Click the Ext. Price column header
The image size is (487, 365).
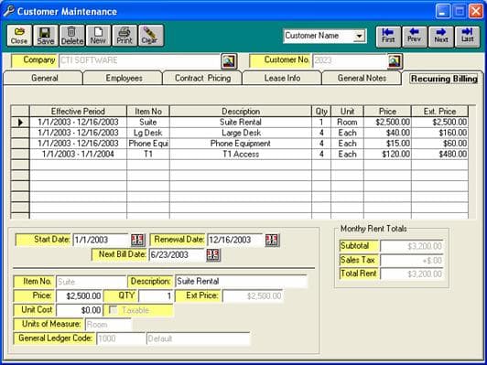(439, 111)
